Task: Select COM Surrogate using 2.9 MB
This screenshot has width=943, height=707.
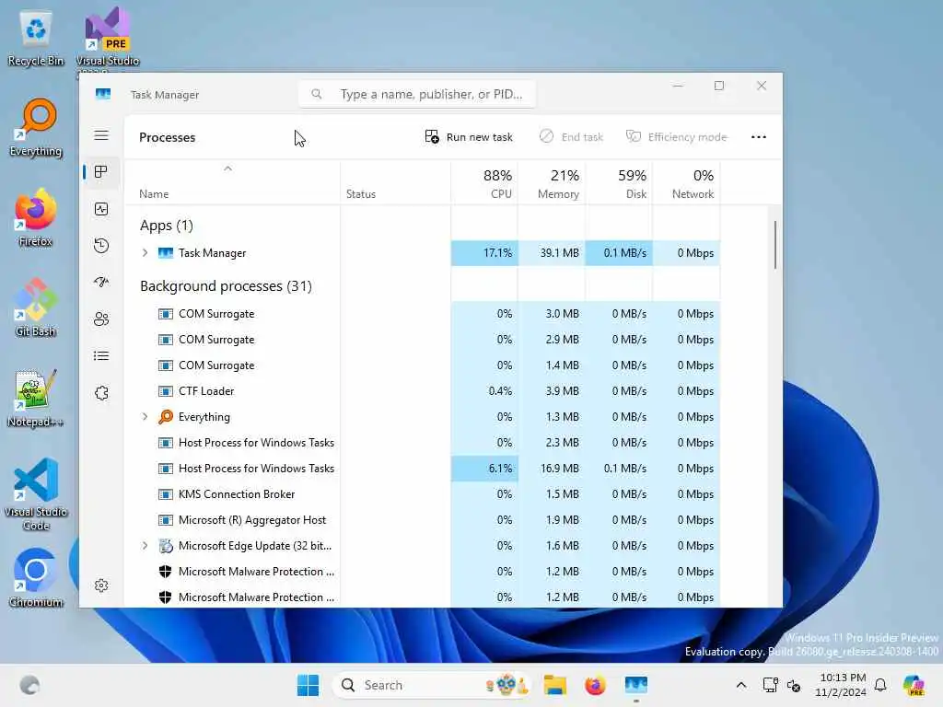Action: [x=423, y=340]
